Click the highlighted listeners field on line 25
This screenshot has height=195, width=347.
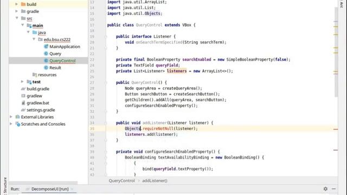pyautogui.click(x=177, y=71)
